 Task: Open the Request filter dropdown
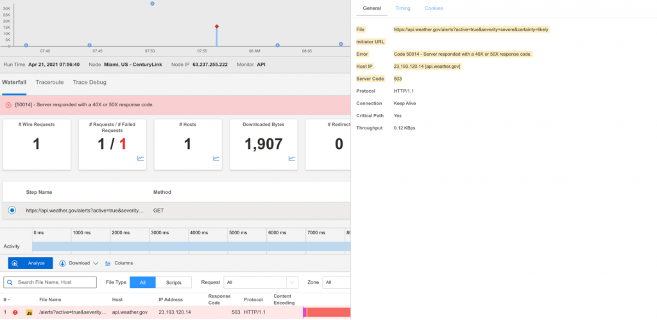click(x=260, y=282)
